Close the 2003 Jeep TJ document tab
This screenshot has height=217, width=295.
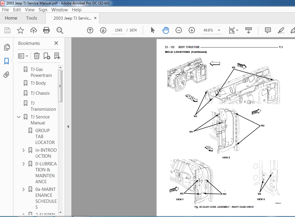(95, 18)
